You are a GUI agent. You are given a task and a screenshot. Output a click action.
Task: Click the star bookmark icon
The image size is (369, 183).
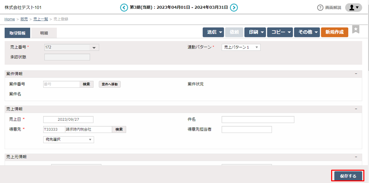356,30
